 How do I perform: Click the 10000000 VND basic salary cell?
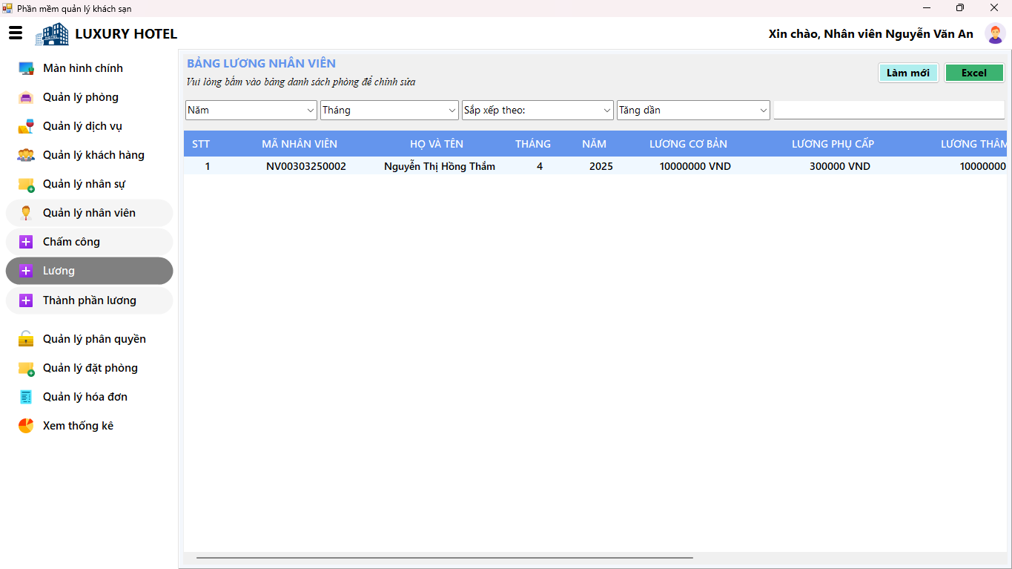tap(695, 166)
